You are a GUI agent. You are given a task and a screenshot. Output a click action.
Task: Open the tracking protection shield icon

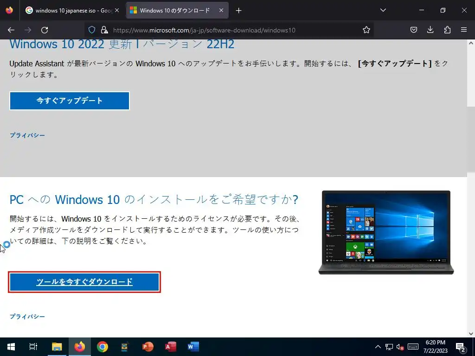pyautogui.click(x=92, y=30)
